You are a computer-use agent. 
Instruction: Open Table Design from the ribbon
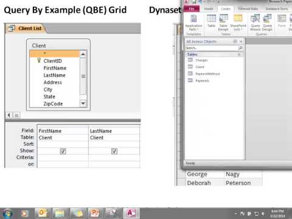point(223,23)
